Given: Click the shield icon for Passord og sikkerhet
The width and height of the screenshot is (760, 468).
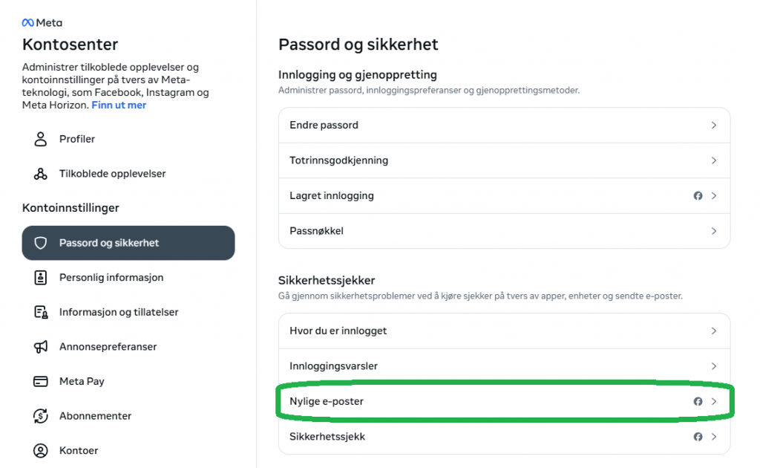Looking at the screenshot, I should tap(41, 243).
